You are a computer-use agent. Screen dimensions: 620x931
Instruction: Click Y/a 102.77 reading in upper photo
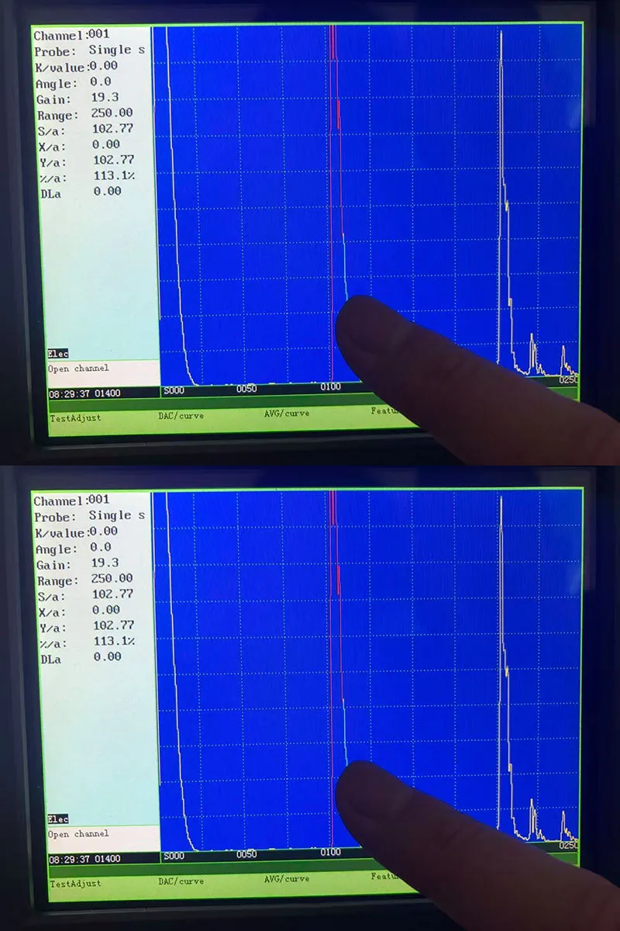(x=86, y=161)
